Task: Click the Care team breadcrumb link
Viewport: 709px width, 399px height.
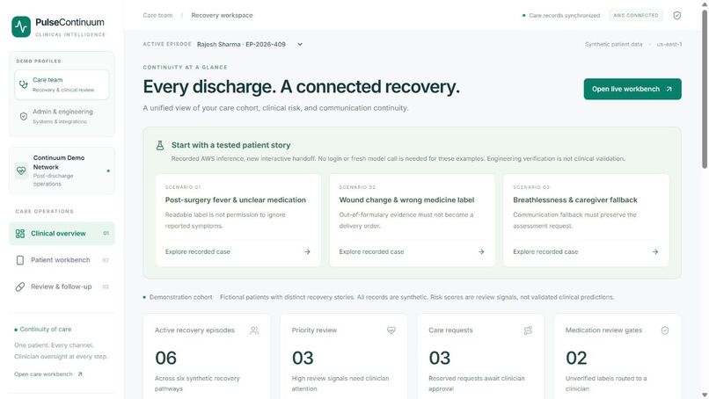Action: point(157,15)
